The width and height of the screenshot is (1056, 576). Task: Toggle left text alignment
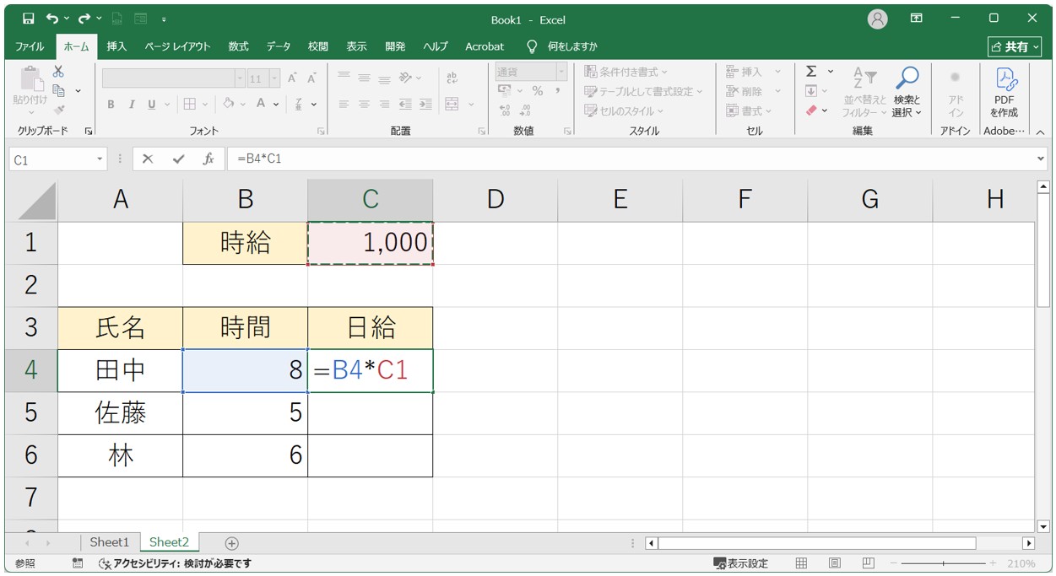[x=344, y=105]
